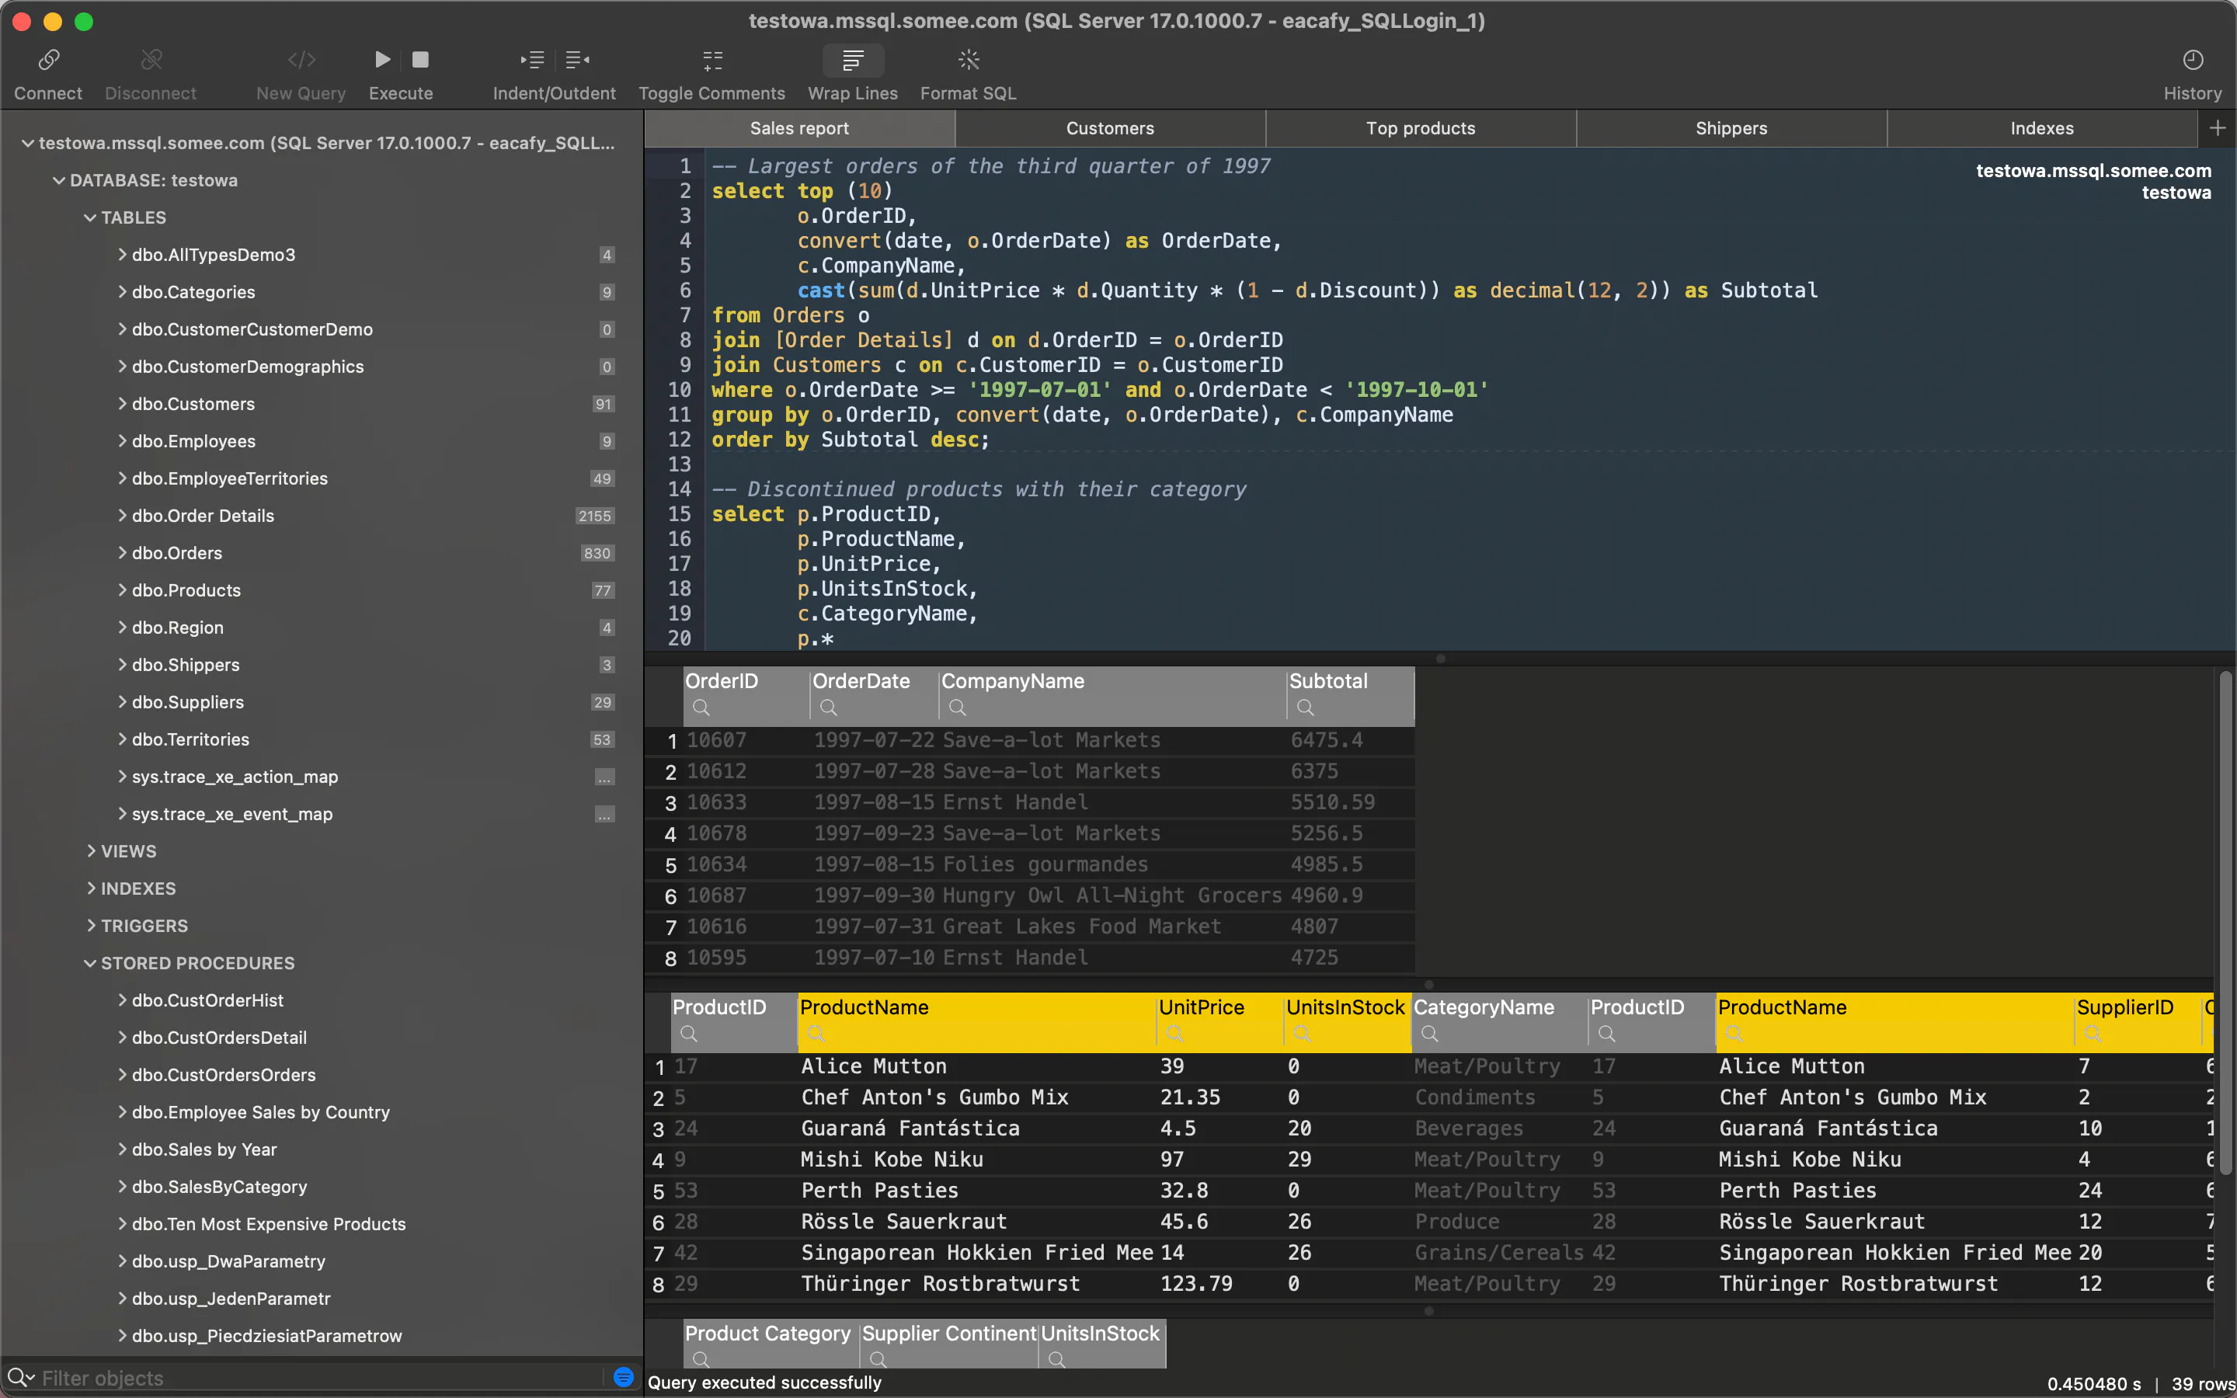Open the Shippers tab
The height and width of the screenshot is (1398, 2237).
pyautogui.click(x=1731, y=128)
